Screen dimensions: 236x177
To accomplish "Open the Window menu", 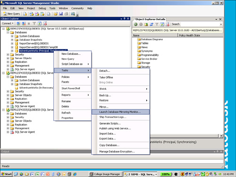I will (63, 8).
